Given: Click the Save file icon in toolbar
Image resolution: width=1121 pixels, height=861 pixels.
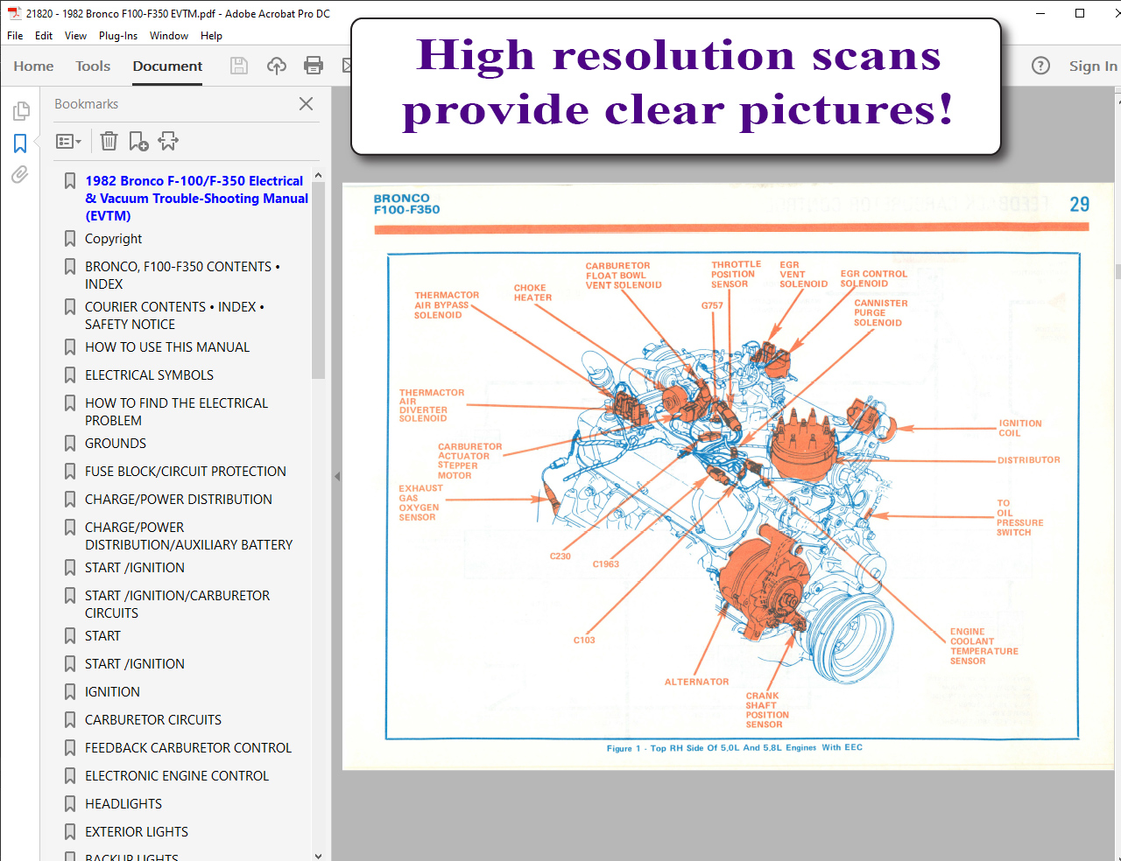Looking at the screenshot, I should tap(239, 66).
